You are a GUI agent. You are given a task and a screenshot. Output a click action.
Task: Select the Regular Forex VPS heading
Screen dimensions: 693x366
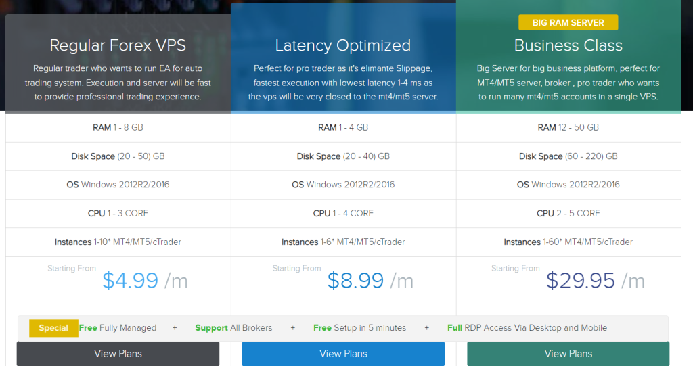pos(118,46)
